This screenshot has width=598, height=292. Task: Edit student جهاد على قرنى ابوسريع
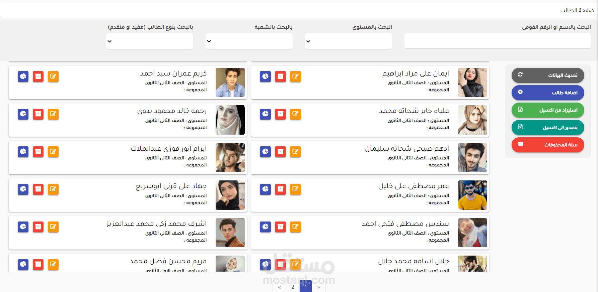click(x=53, y=189)
